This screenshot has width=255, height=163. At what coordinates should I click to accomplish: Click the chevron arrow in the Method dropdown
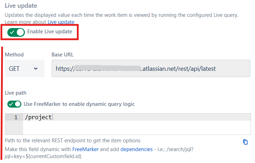pos(36,68)
